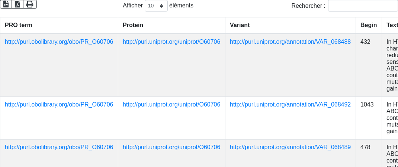This screenshot has height=167, width=398.
Task: Select the Begin cell with value 432
Action: pyautogui.click(x=365, y=42)
